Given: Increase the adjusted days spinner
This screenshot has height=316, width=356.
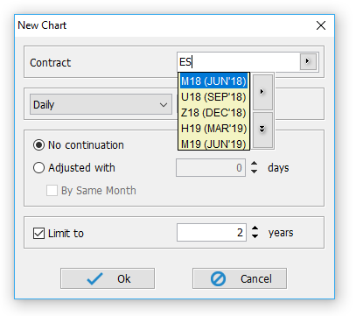Looking at the screenshot, I should click(255, 164).
